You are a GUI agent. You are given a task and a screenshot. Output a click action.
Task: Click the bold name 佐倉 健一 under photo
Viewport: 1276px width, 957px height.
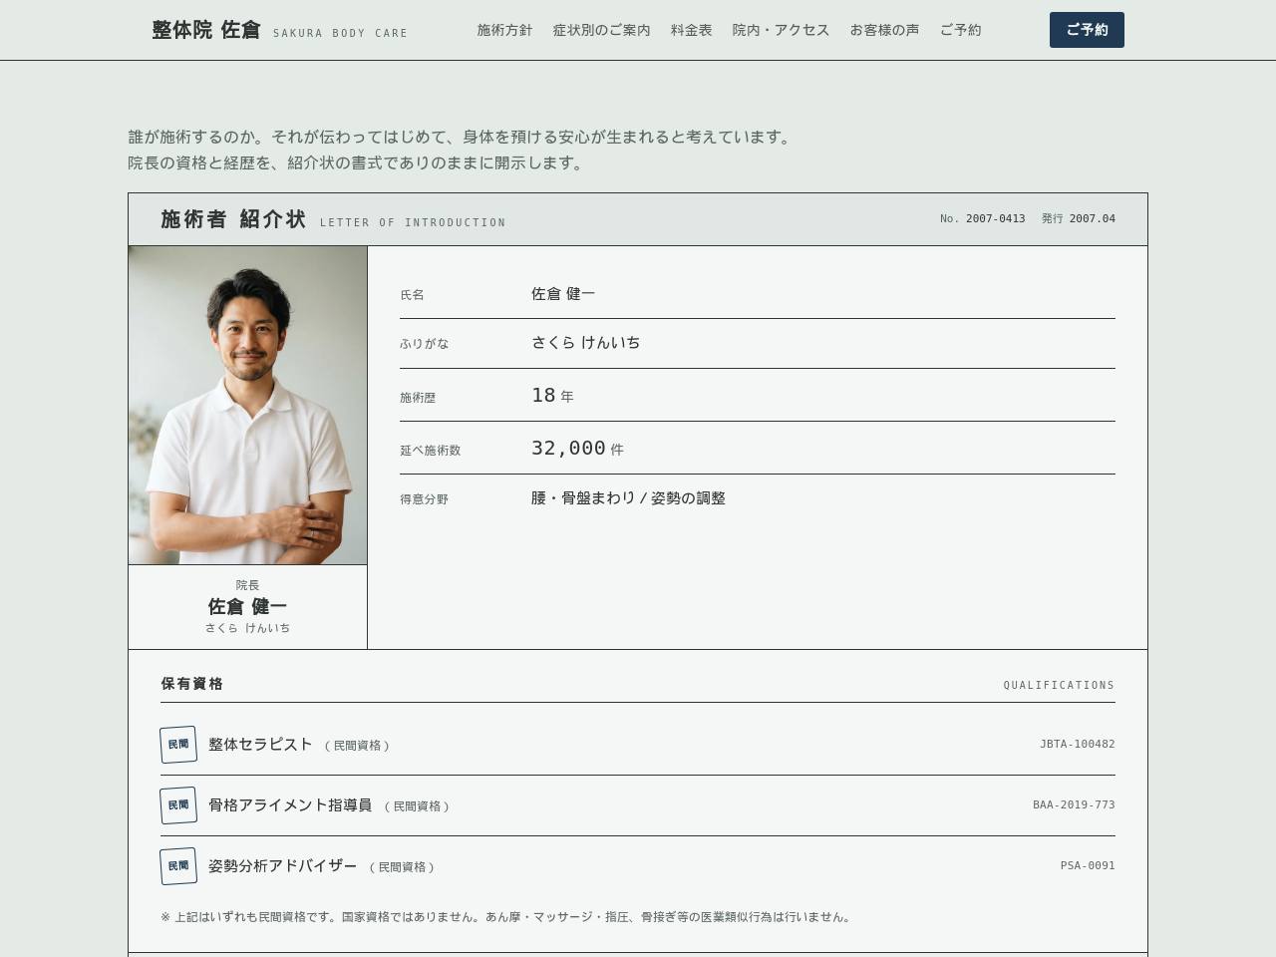(247, 606)
